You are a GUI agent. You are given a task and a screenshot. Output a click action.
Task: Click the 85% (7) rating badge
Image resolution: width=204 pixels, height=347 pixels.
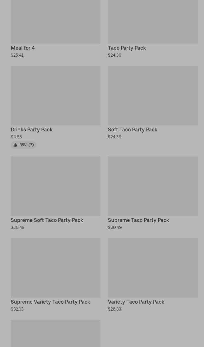coord(23,145)
